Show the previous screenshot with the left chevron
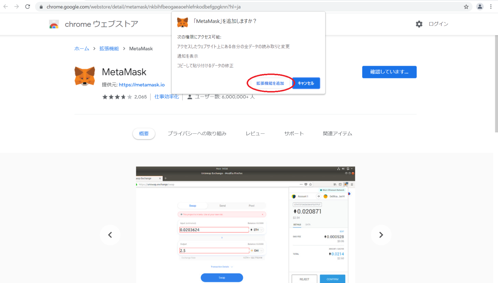The height and width of the screenshot is (283, 498). [110, 235]
